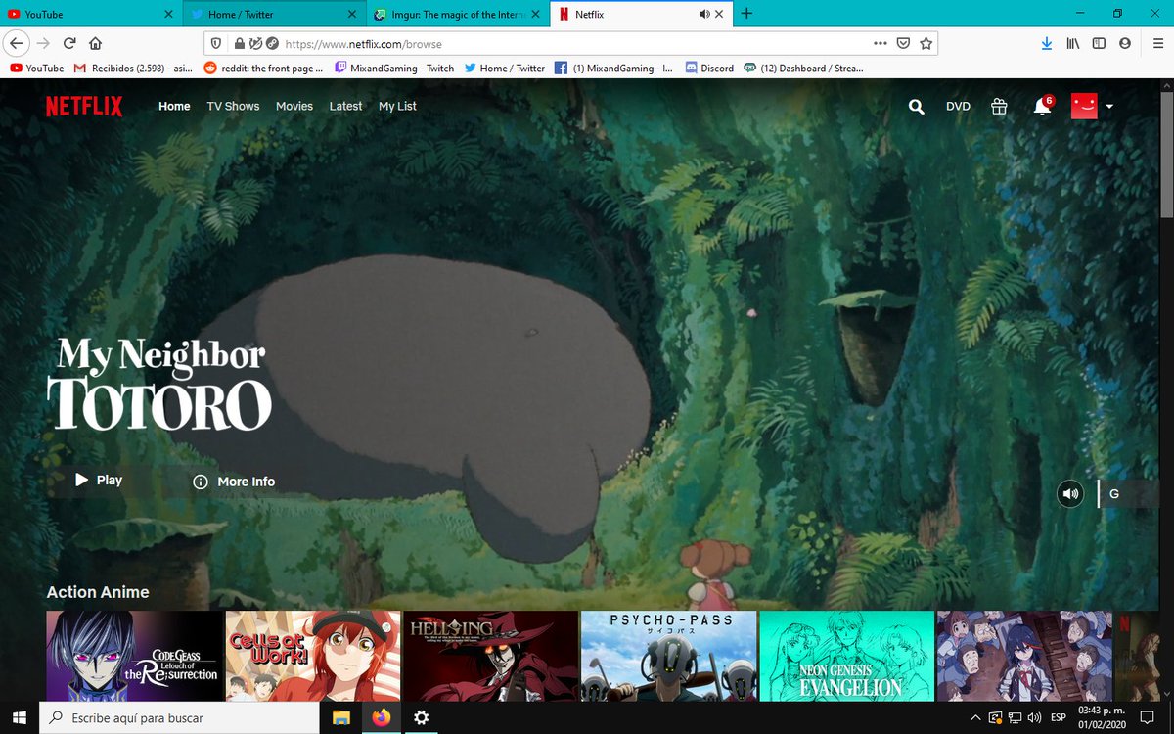Show hidden system tray icons
The image size is (1174, 734).
(975, 718)
